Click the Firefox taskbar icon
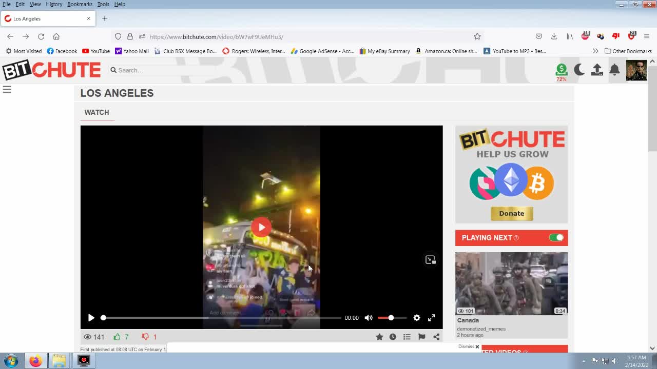This screenshot has height=369, width=657. 35,361
